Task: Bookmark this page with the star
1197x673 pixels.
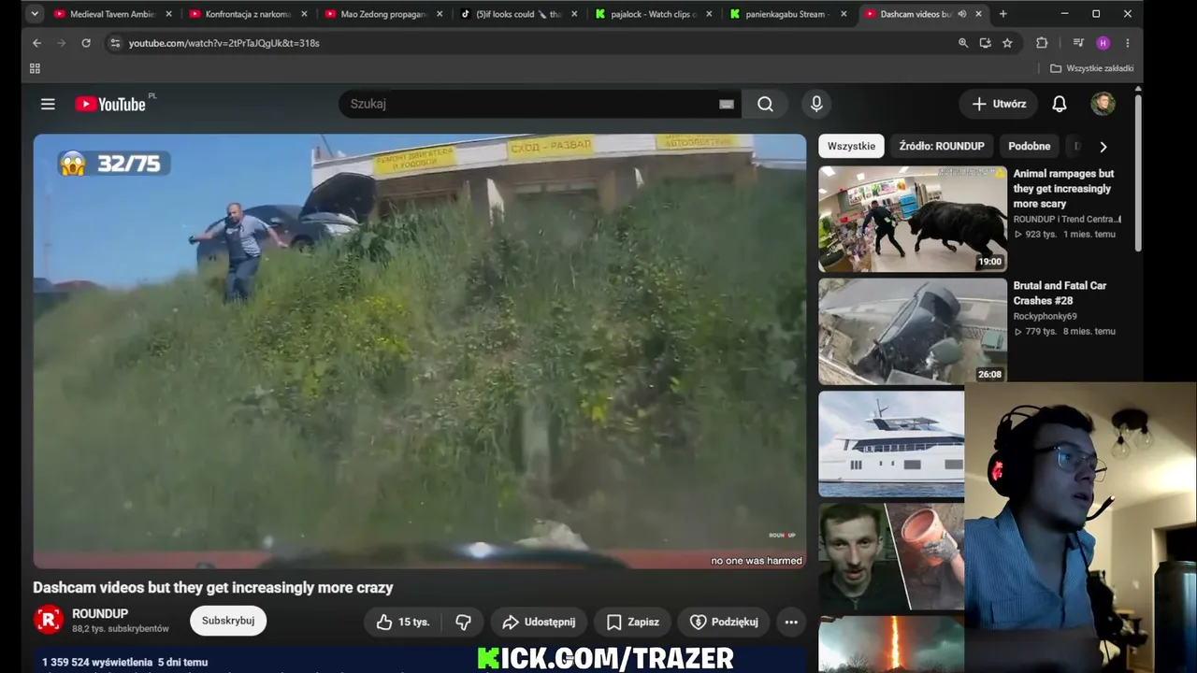Action: 1007,43
